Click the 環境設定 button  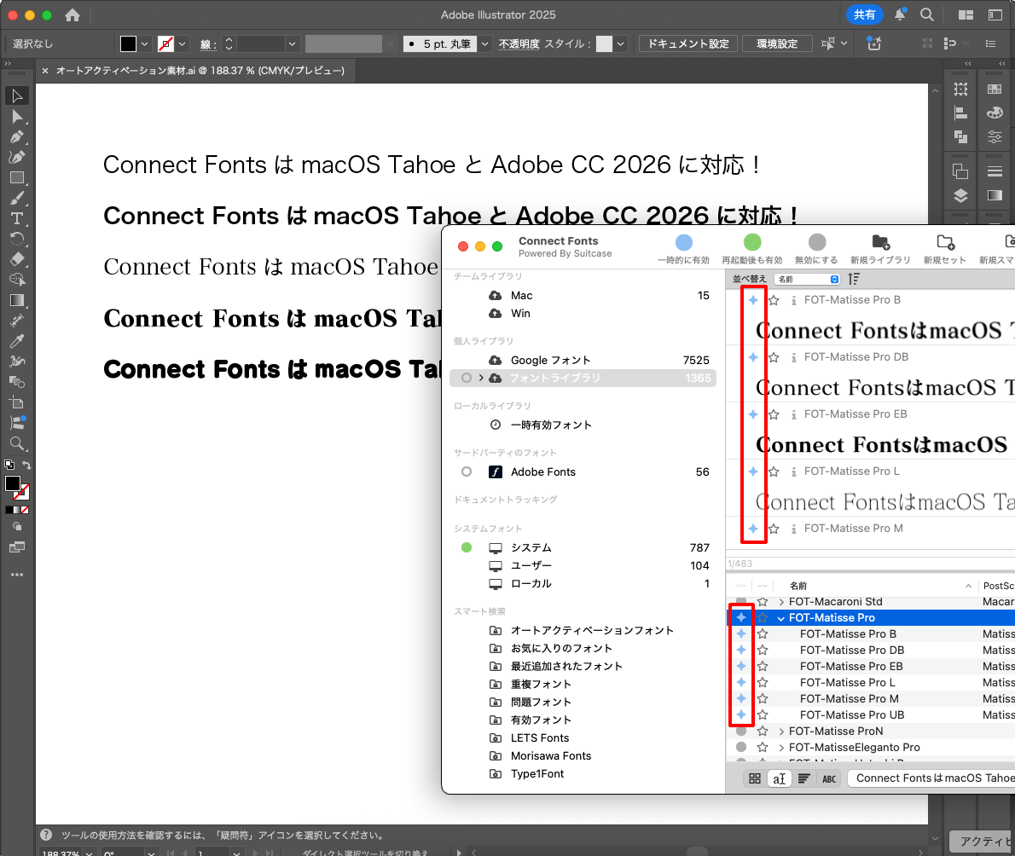tap(777, 44)
